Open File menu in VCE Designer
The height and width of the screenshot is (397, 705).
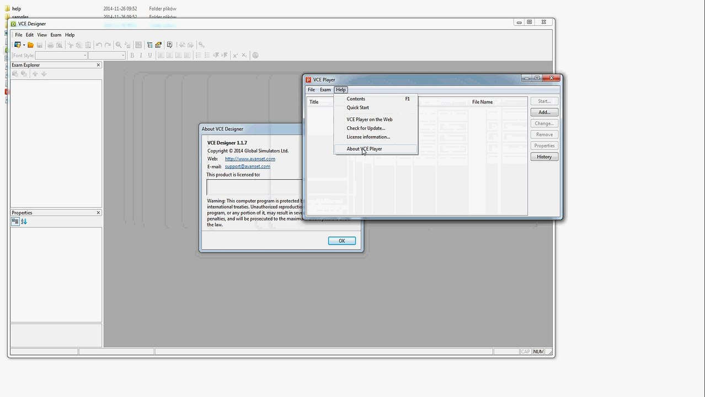(x=19, y=35)
